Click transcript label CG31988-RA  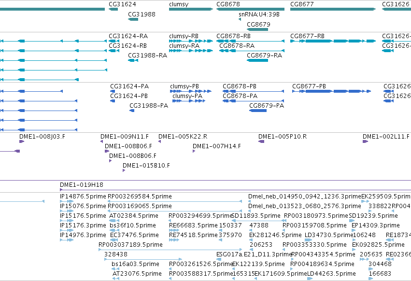coord(147,56)
